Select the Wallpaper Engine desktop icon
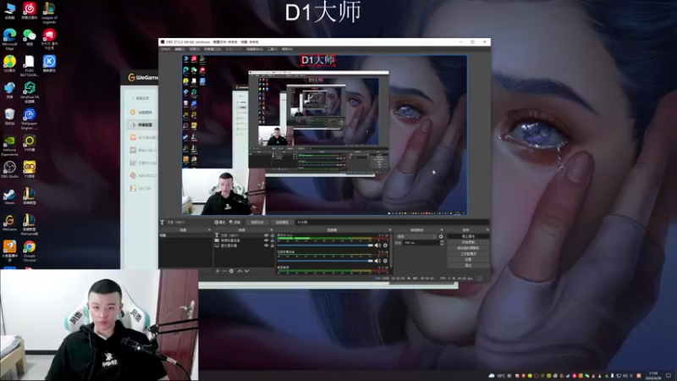The image size is (677, 381). click(x=30, y=119)
